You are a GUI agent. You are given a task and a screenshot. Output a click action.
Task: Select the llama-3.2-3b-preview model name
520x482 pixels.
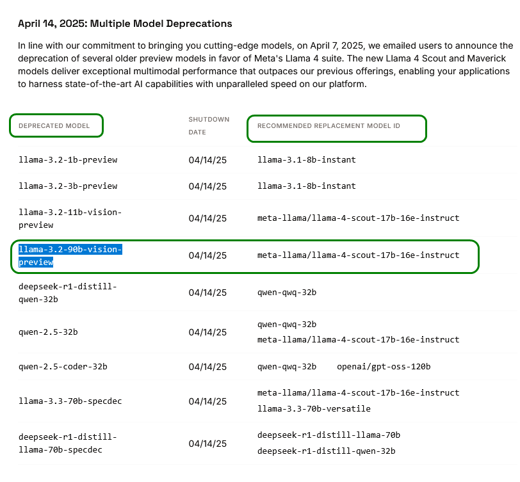tap(68, 186)
